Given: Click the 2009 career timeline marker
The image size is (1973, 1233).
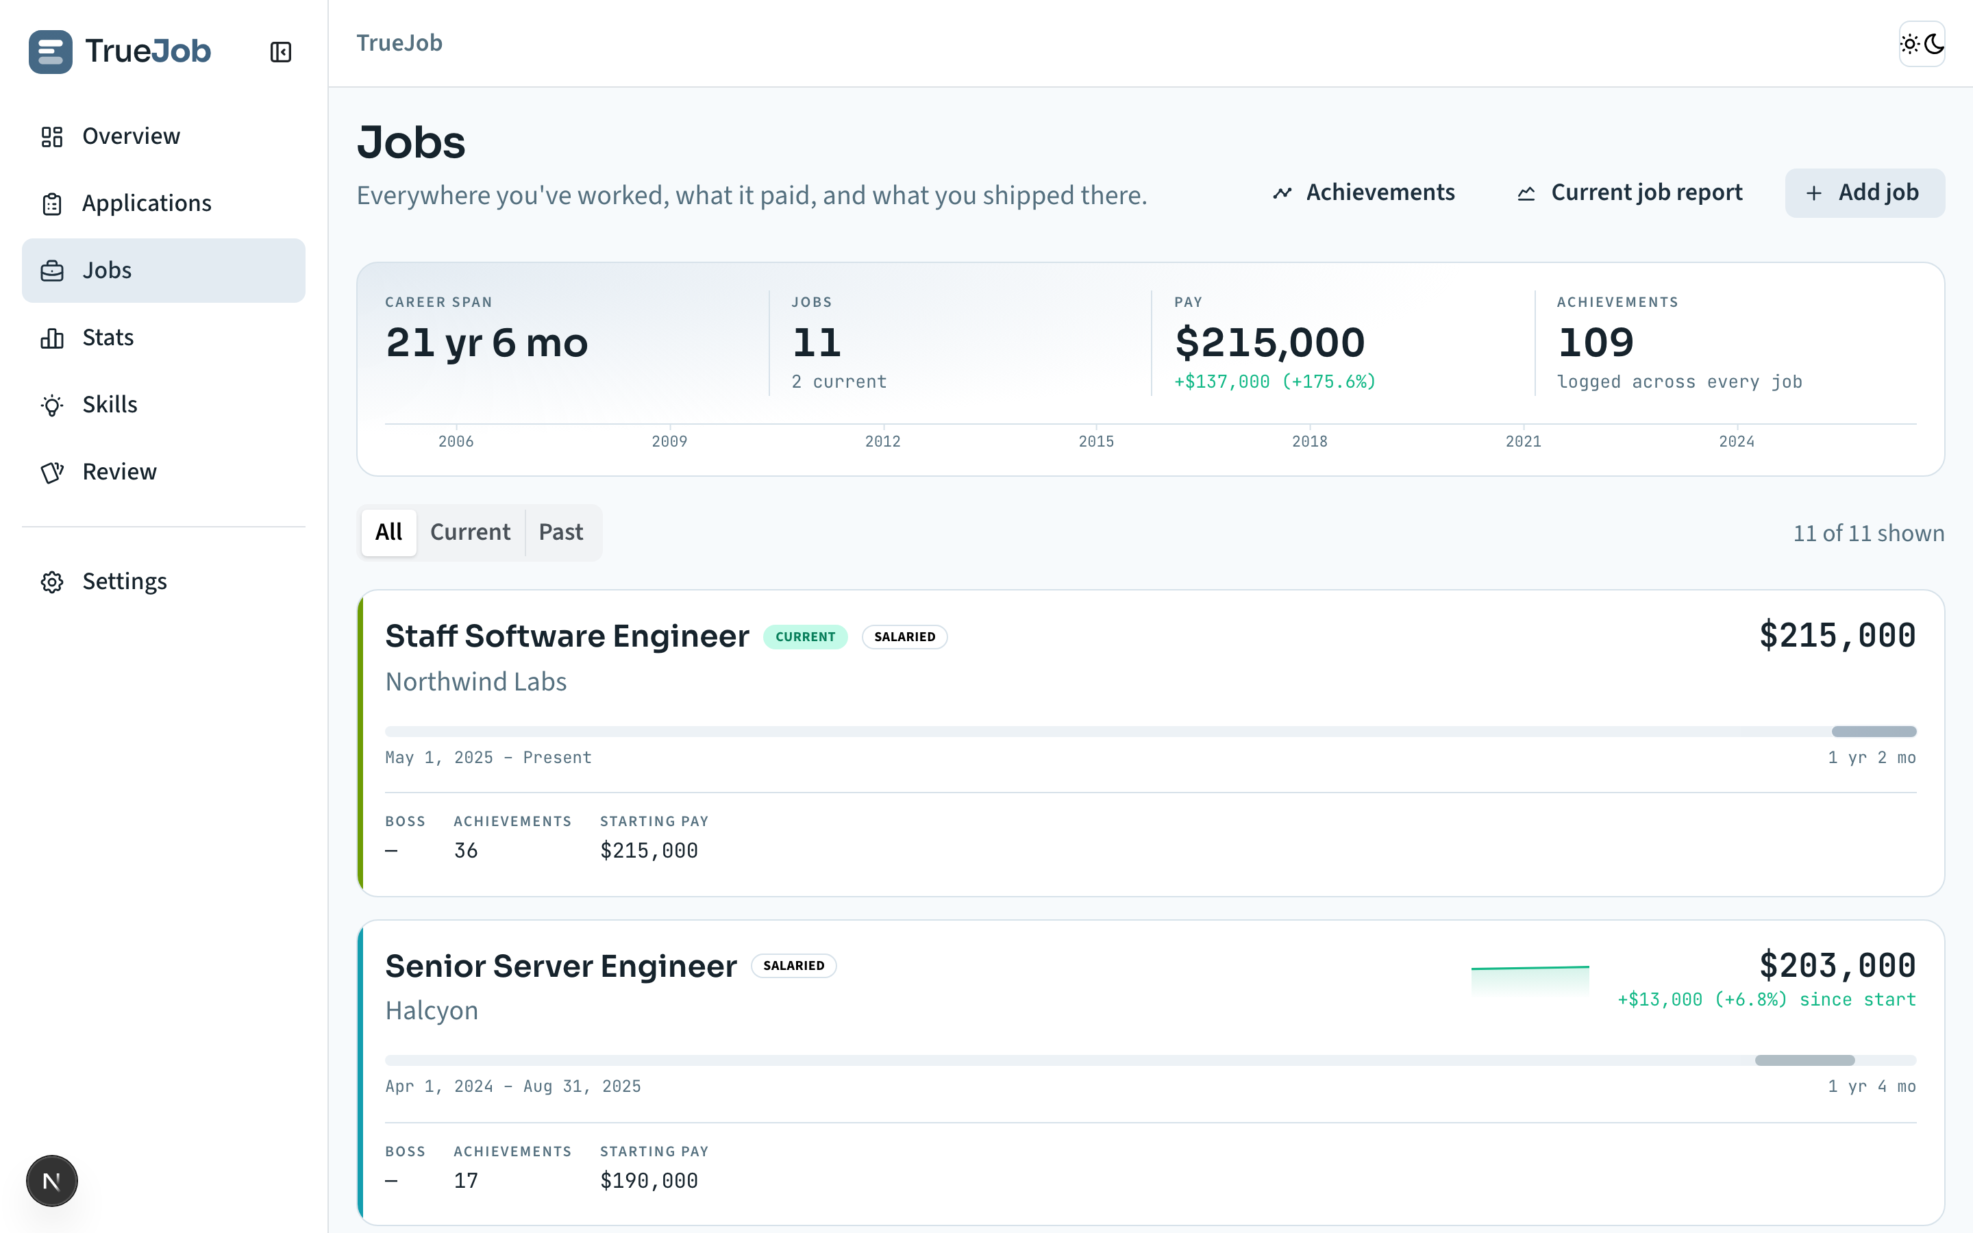Looking at the screenshot, I should click(669, 441).
